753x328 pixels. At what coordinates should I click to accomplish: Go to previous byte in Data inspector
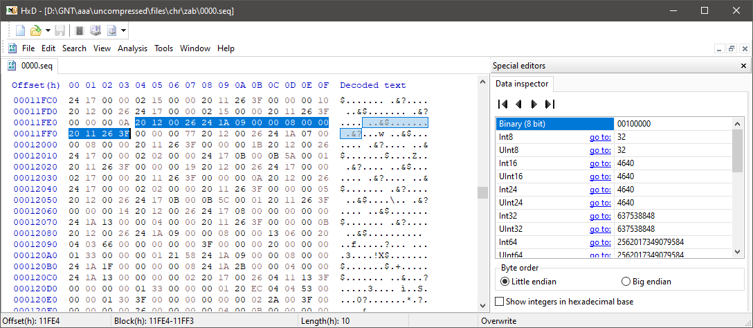click(x=518, y=104)
